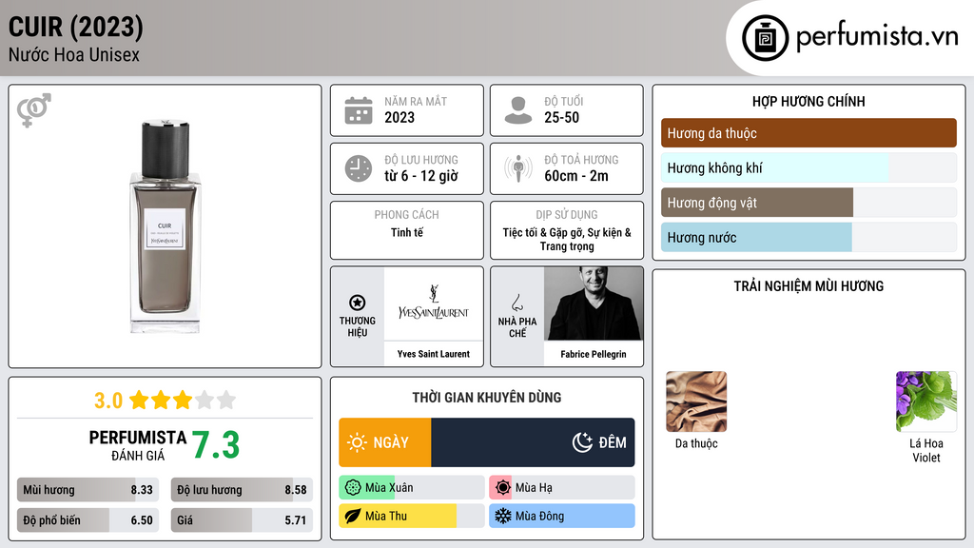
Task: Click the Yves Saint Laurent logo image
Action: pyautogui.click(x=434, y=303)
